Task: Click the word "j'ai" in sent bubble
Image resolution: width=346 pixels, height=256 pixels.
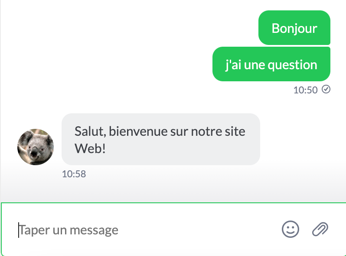Action: tap(233, 65)
